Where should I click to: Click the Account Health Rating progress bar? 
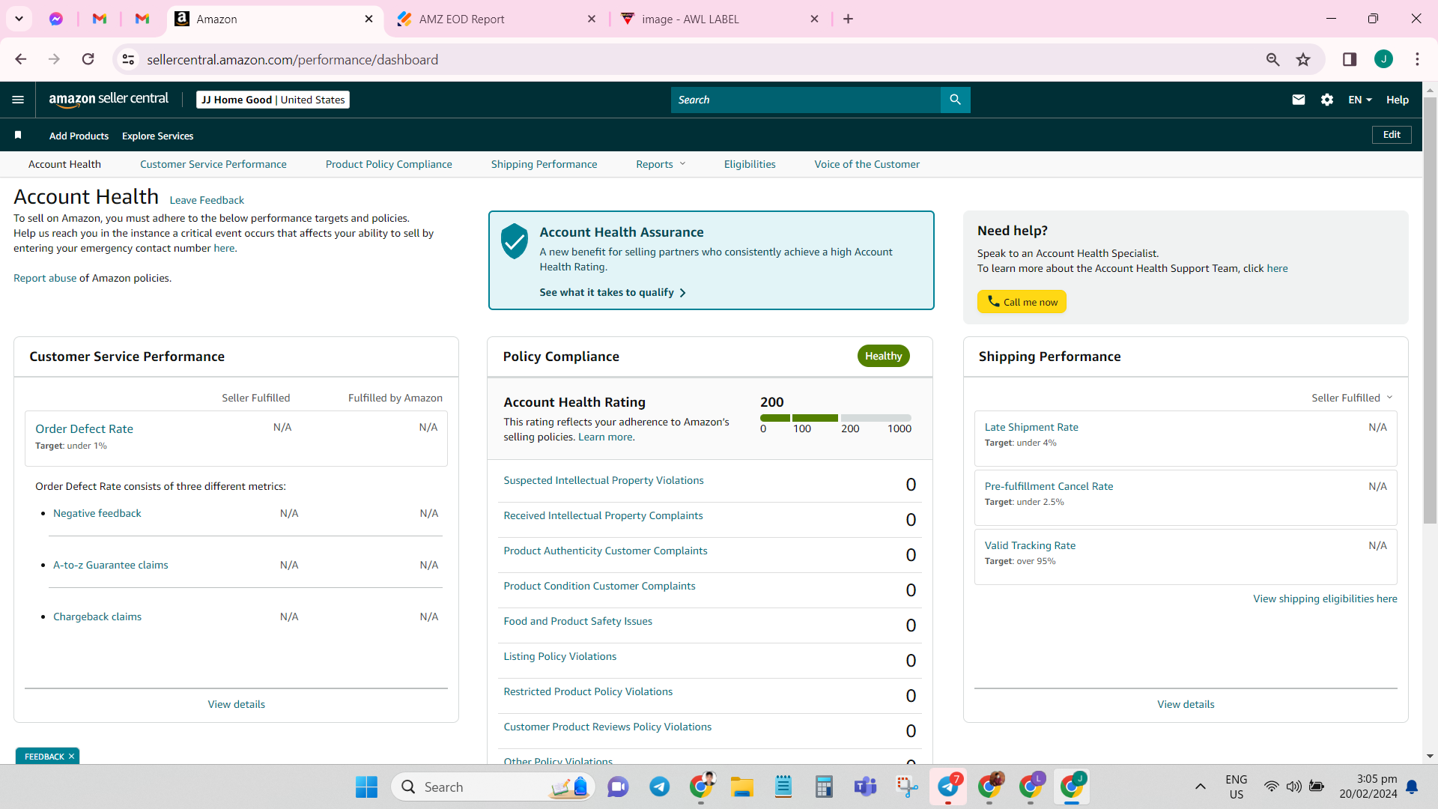tap(836, 418)
